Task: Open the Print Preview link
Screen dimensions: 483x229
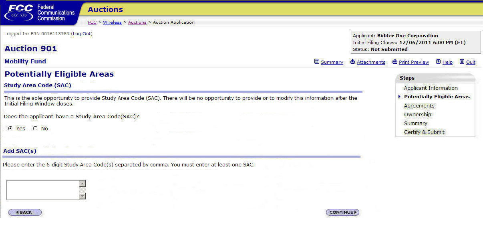Action: (414, 62)
